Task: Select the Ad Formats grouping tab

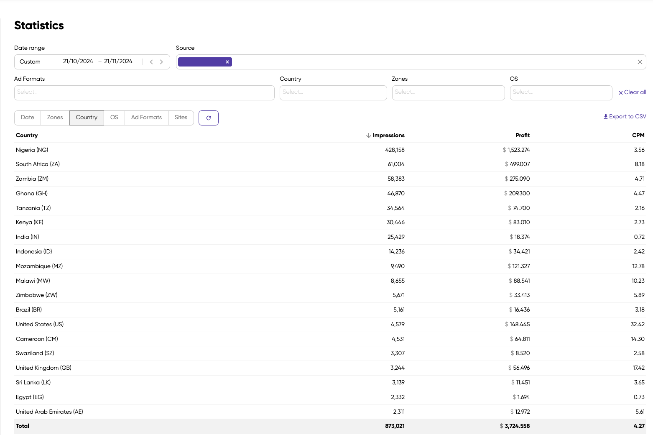Action: pos(146,118)
